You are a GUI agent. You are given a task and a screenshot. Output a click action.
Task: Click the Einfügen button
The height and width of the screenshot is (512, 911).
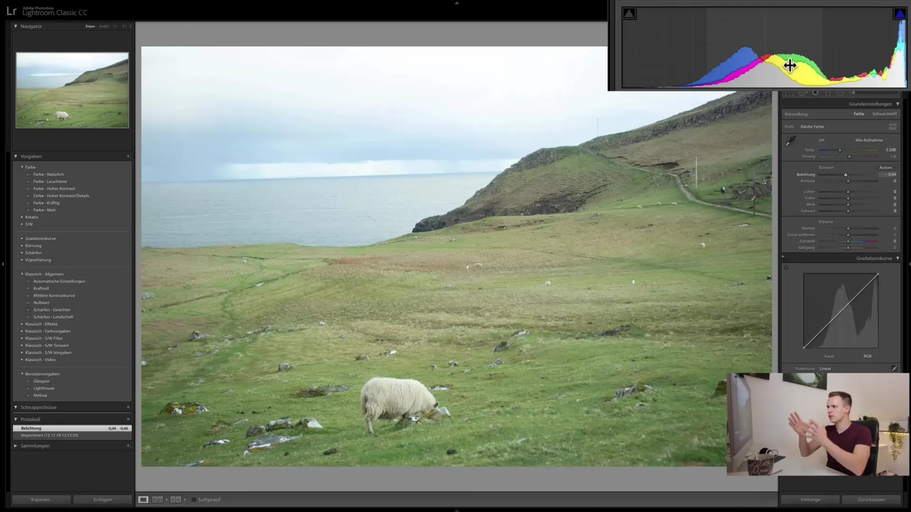[x=102, y=500]
